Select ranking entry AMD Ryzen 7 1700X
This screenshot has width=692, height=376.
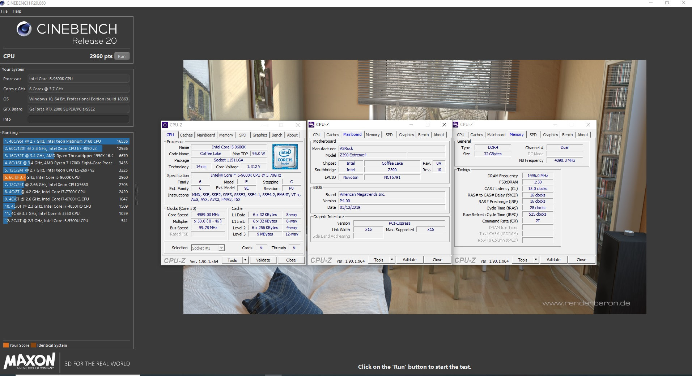pyautogui.click(x=66, y=163)
